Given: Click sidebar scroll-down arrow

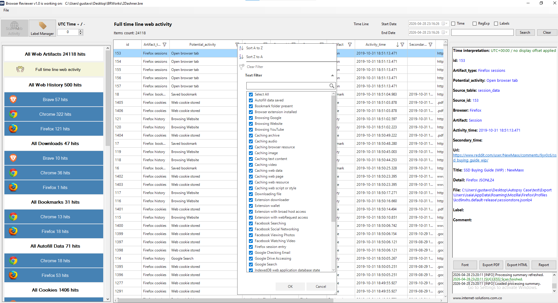Looking at the screenshot, I should [108, 299].
